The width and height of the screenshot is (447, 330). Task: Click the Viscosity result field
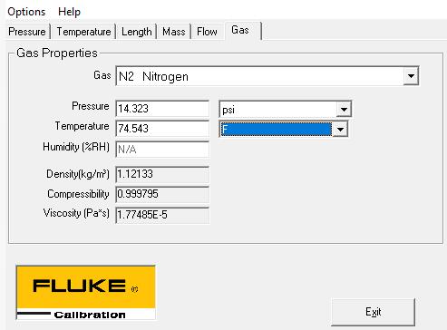(x=162, y=215)
